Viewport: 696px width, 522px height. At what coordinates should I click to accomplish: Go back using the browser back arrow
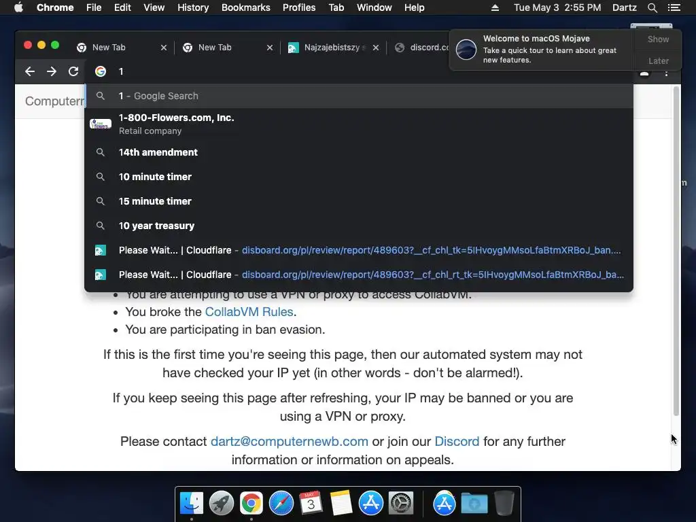pyautogui.click(x=30, y=71)
